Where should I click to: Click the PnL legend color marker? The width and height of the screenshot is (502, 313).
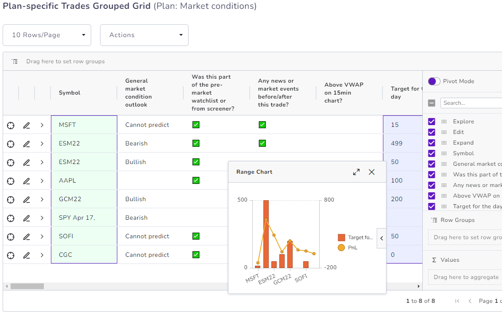click(x=341, y=248)
